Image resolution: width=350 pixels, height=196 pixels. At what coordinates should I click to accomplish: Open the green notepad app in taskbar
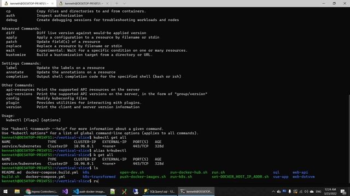coord(113,191)
